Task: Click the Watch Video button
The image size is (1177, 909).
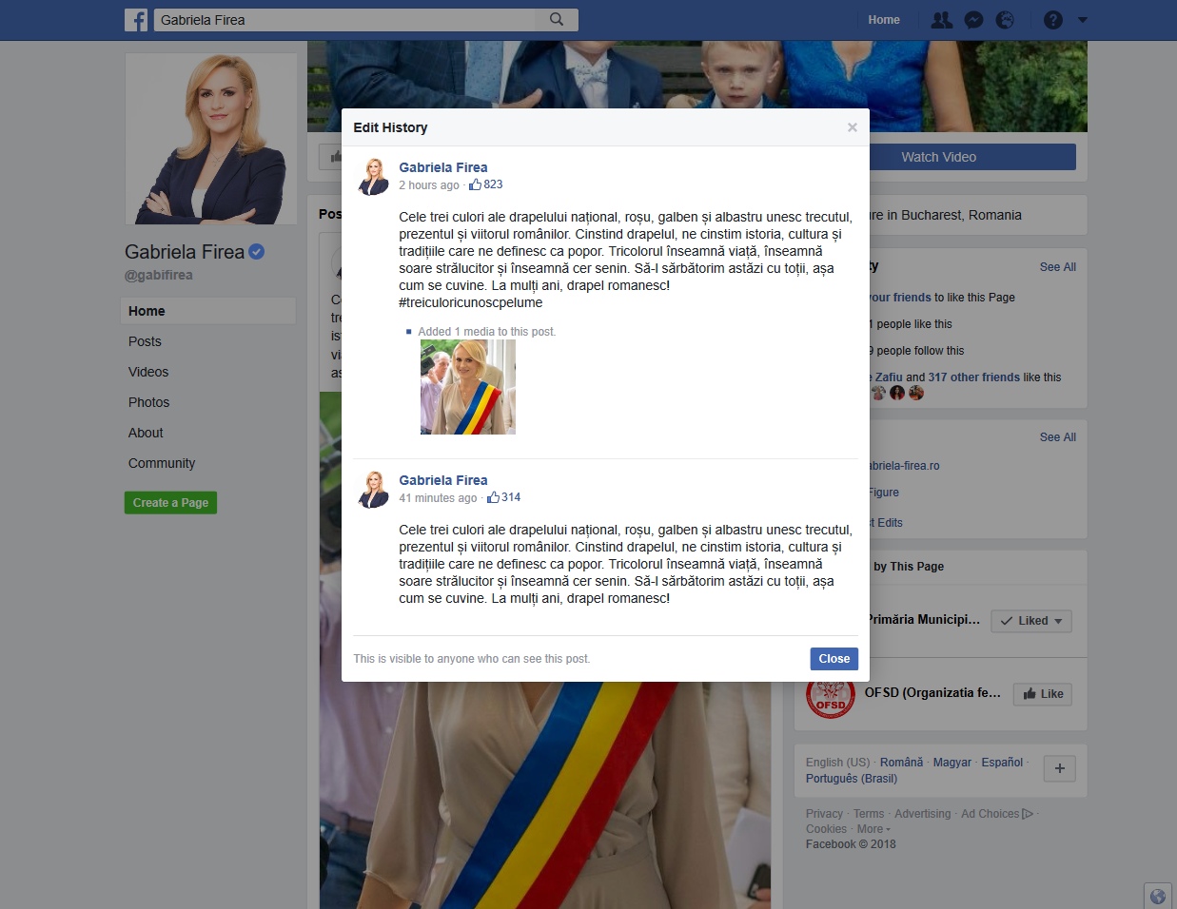Action: pos(938,157)
